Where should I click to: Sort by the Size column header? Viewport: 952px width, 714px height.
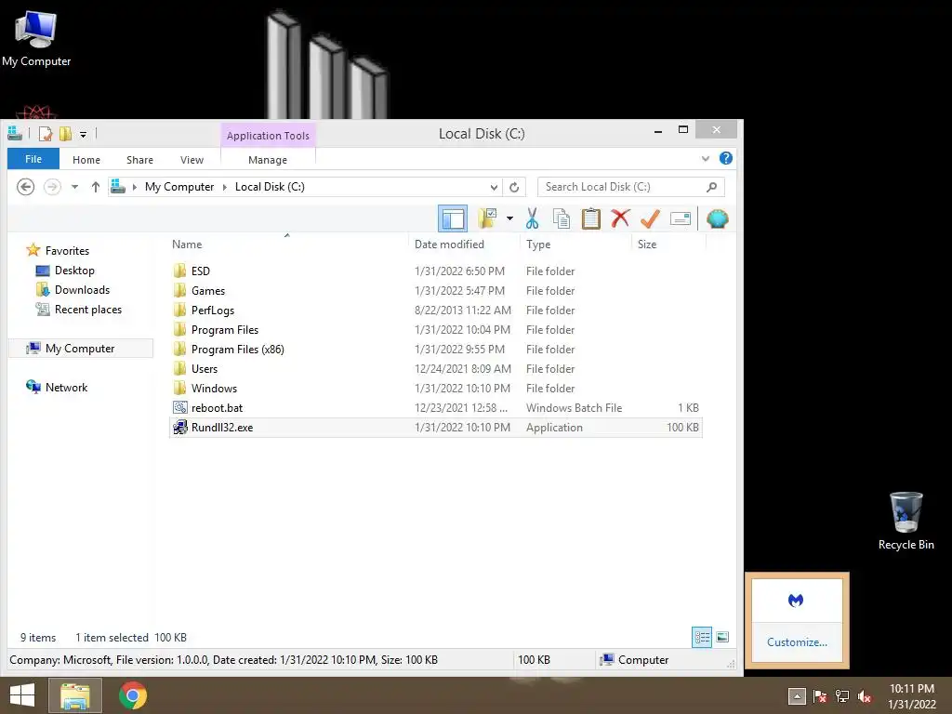tap(647, 245)
